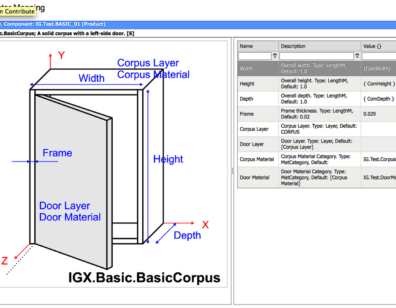Click the empty value cell for Corpus Layer
The height and width of the screenshot is (308, 396).
(378, 129)
